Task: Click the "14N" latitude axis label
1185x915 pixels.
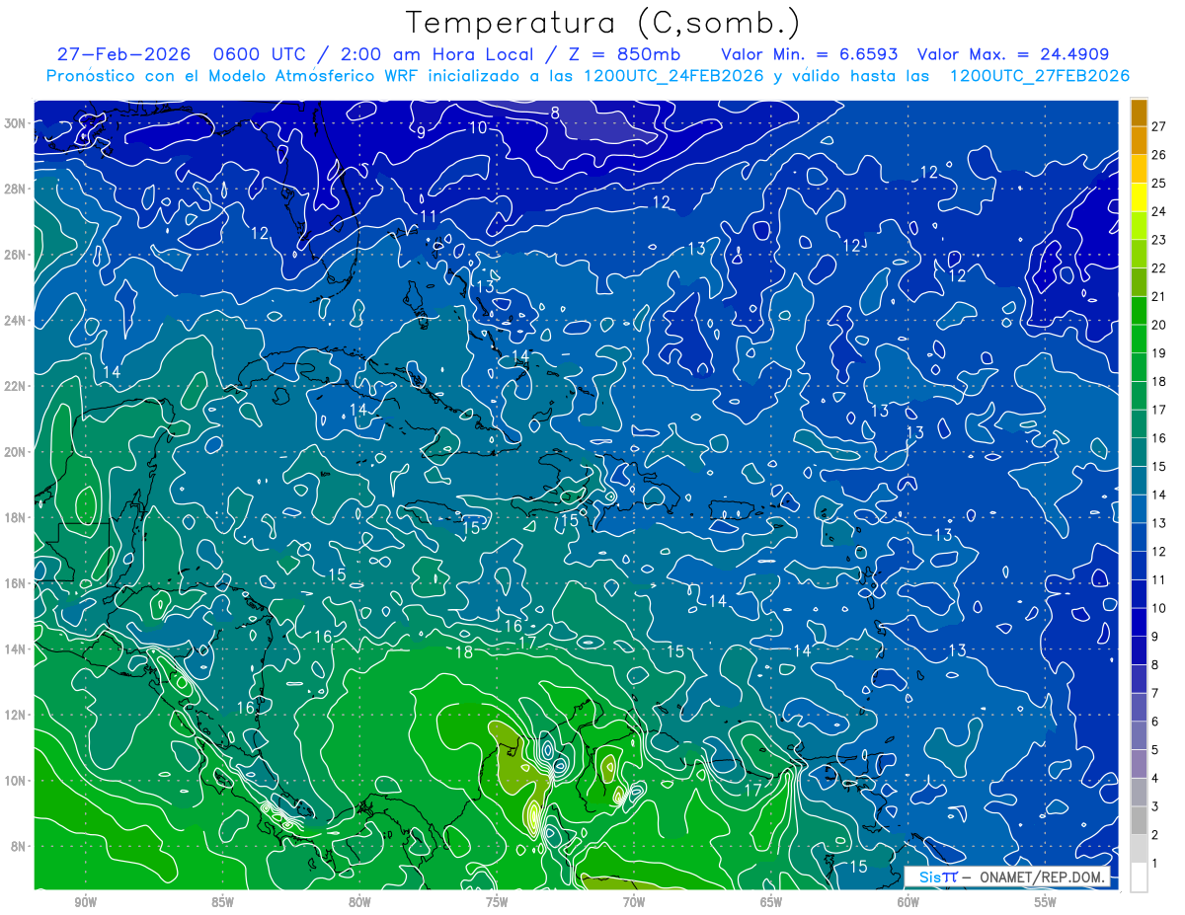Action: 17,648
